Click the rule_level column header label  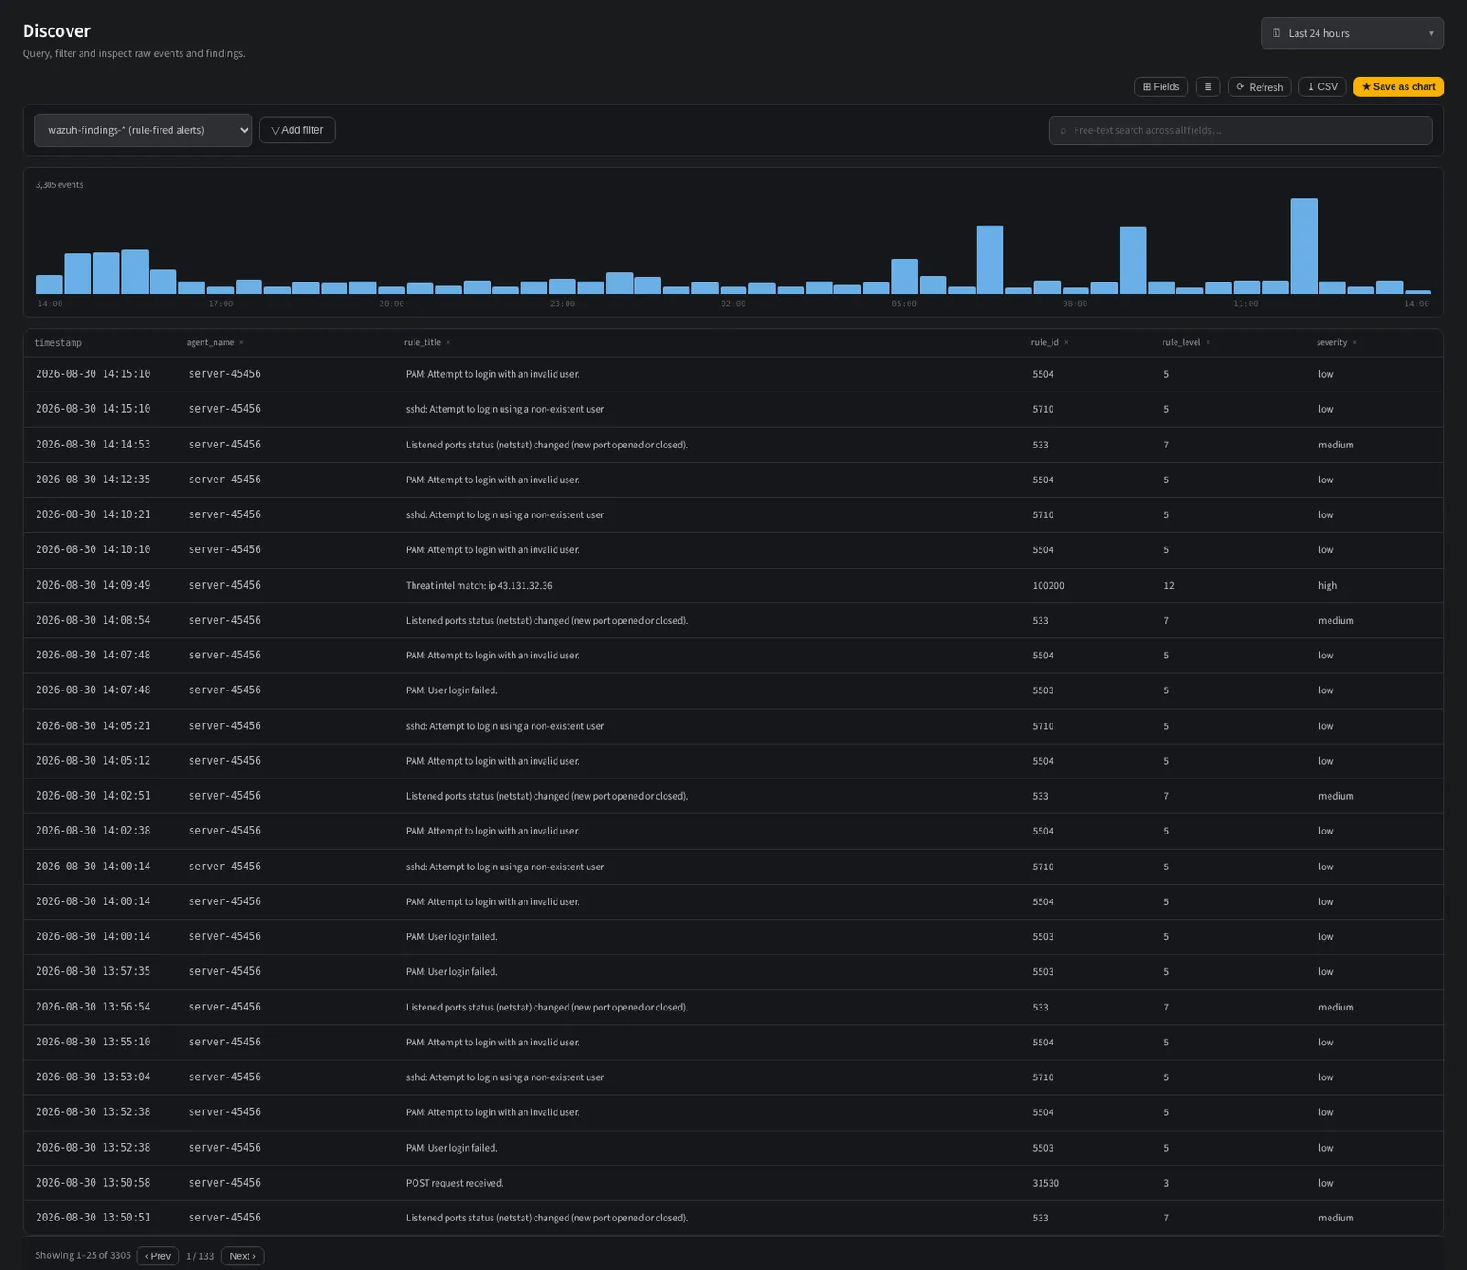(x=1181, y=343)
